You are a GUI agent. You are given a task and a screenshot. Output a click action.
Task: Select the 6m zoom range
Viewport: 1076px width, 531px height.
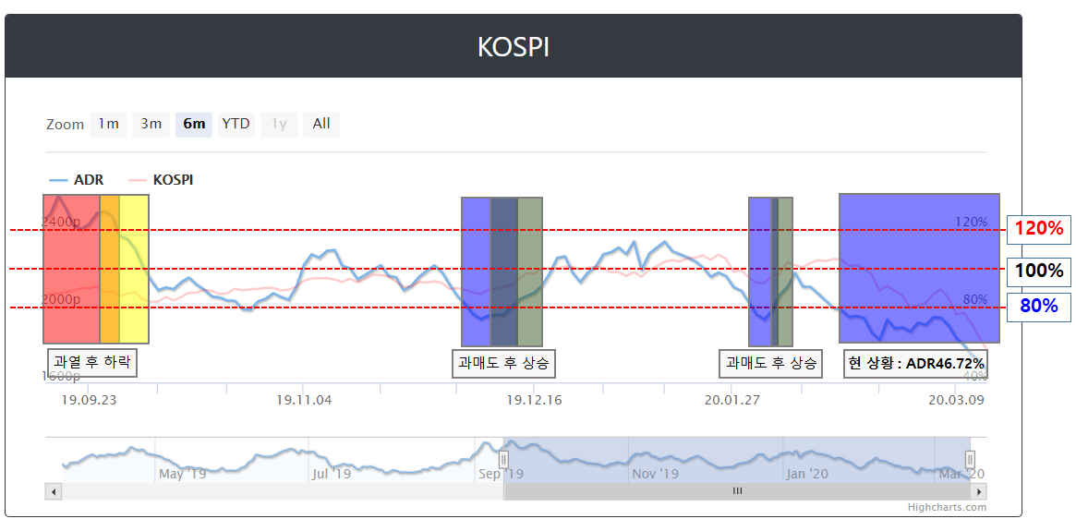click(x=194, y=124)
